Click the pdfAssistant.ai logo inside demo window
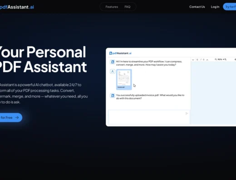This screenshot has width=236, height=180. pyautogui.click(x=120, y=53)
